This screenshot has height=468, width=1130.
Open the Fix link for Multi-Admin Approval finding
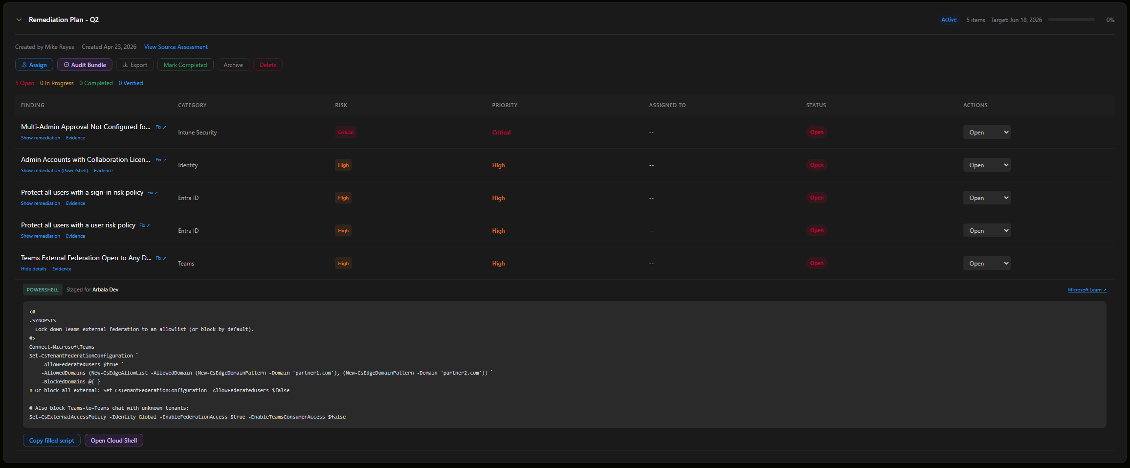tap(160, 127)
